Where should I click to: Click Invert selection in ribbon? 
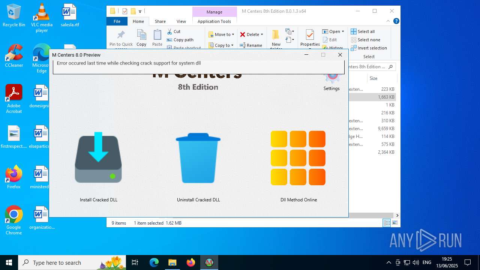click(369, 48)
